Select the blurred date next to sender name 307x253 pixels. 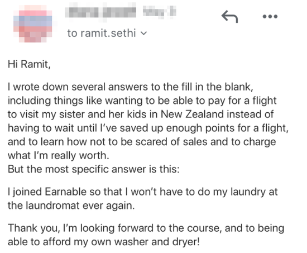tap(159, 11)
